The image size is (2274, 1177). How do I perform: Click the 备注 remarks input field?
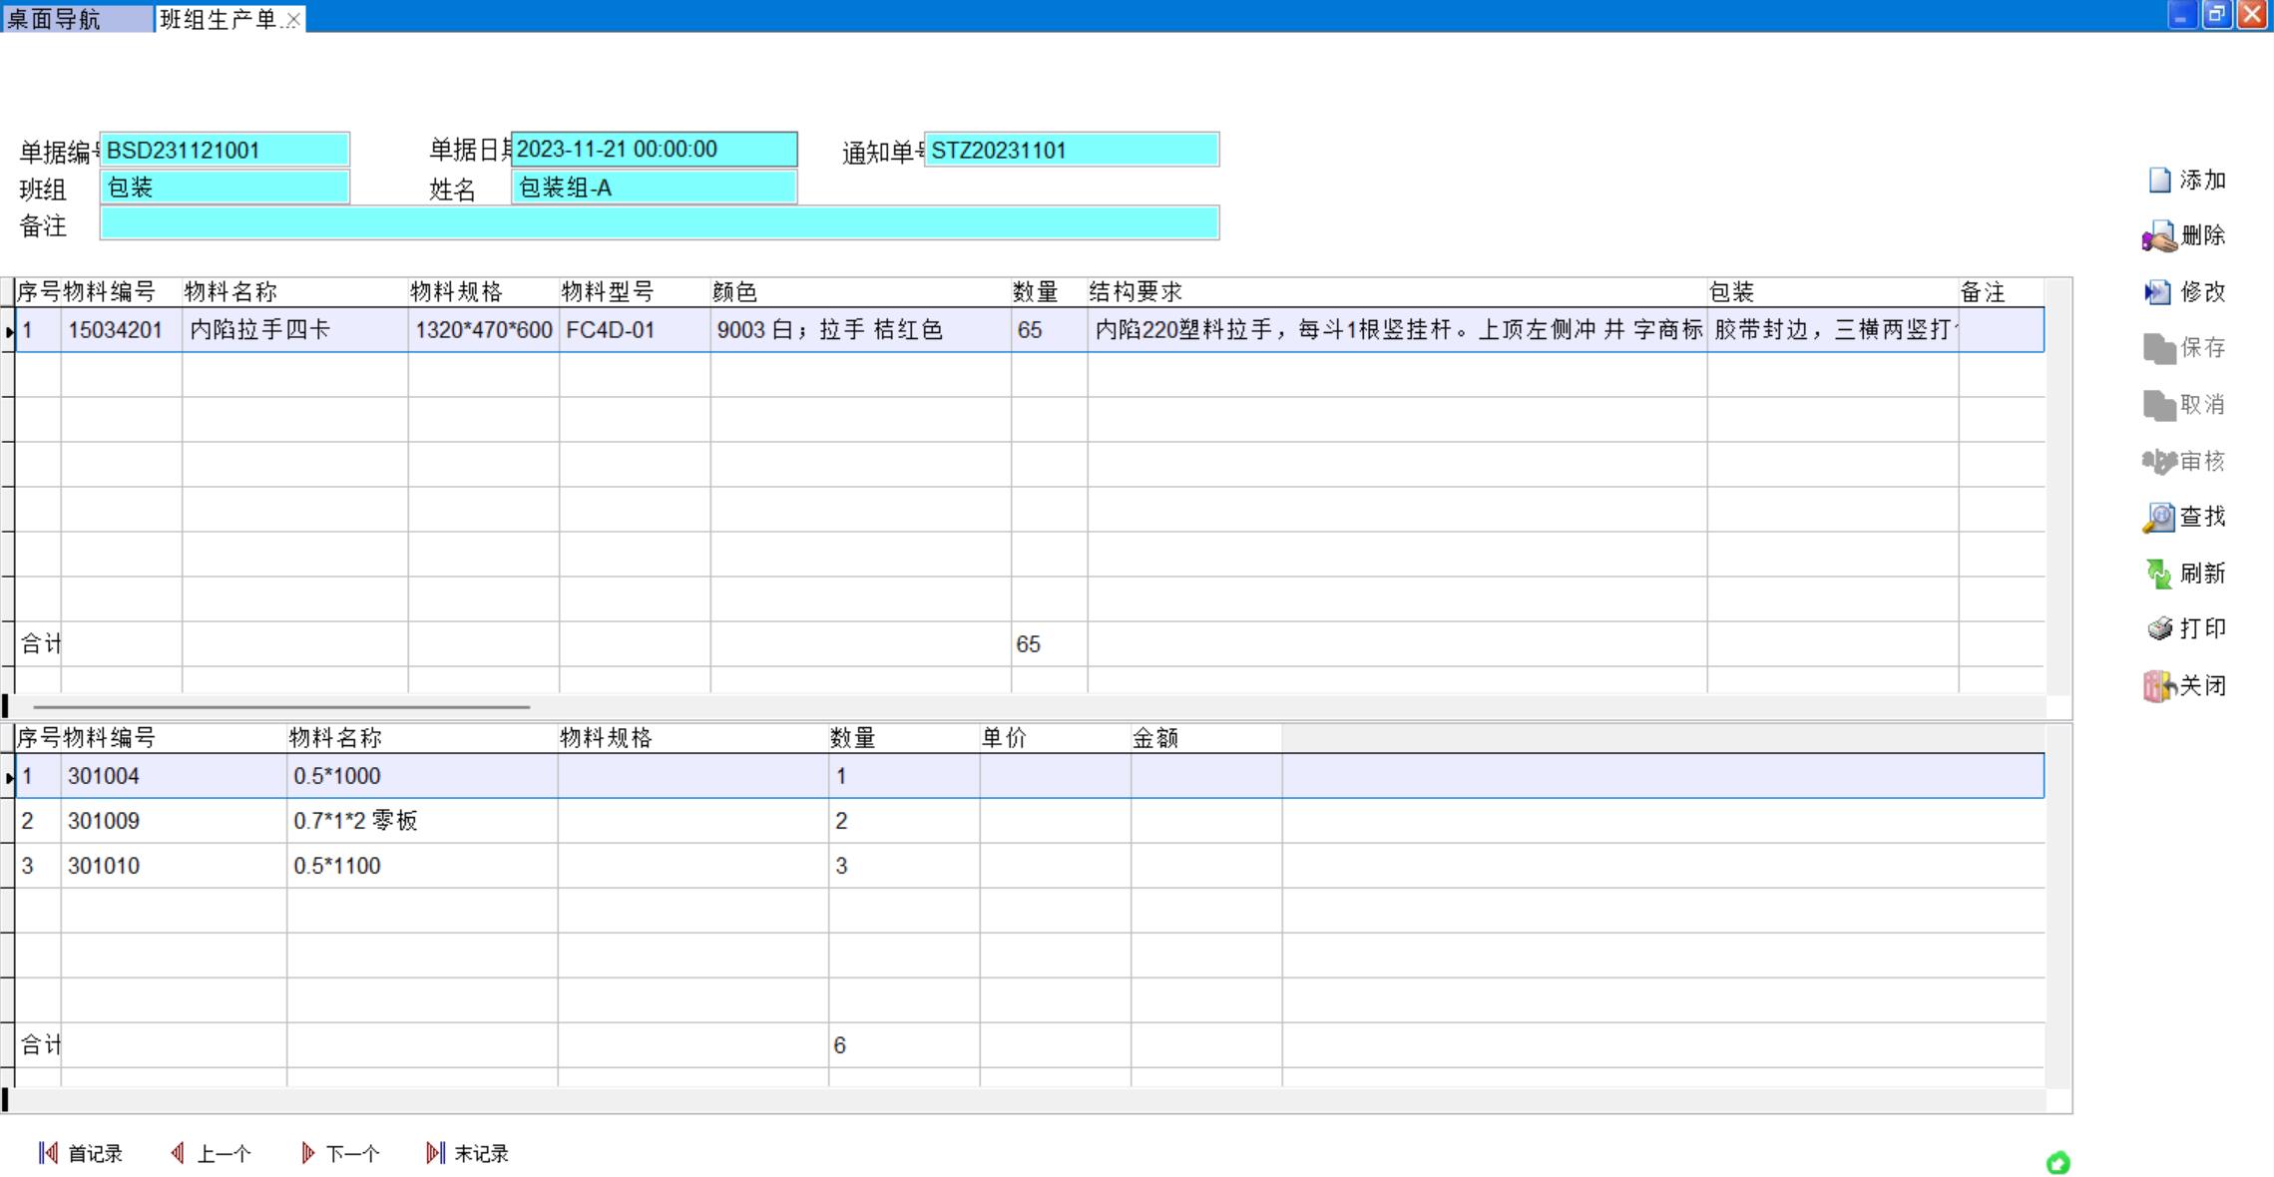[659, 223]
